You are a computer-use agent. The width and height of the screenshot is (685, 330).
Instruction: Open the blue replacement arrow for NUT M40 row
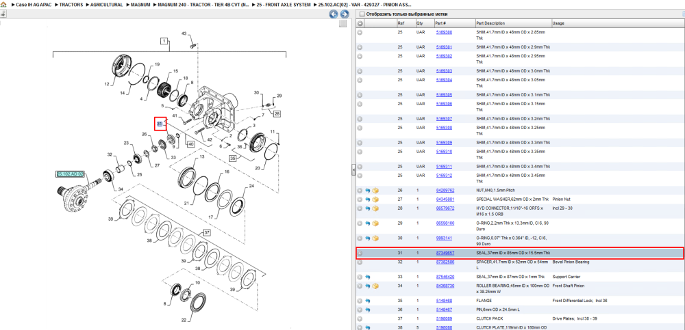point(368,191)
